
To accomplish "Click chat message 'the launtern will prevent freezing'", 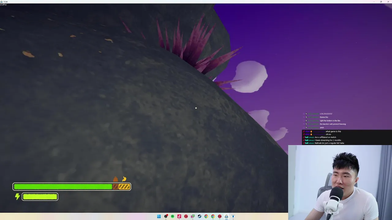I will point(333,124).
